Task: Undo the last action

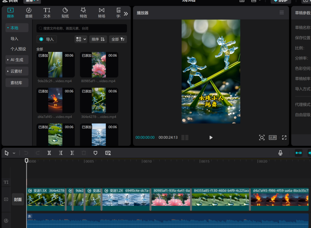Action: pos(26,153)
